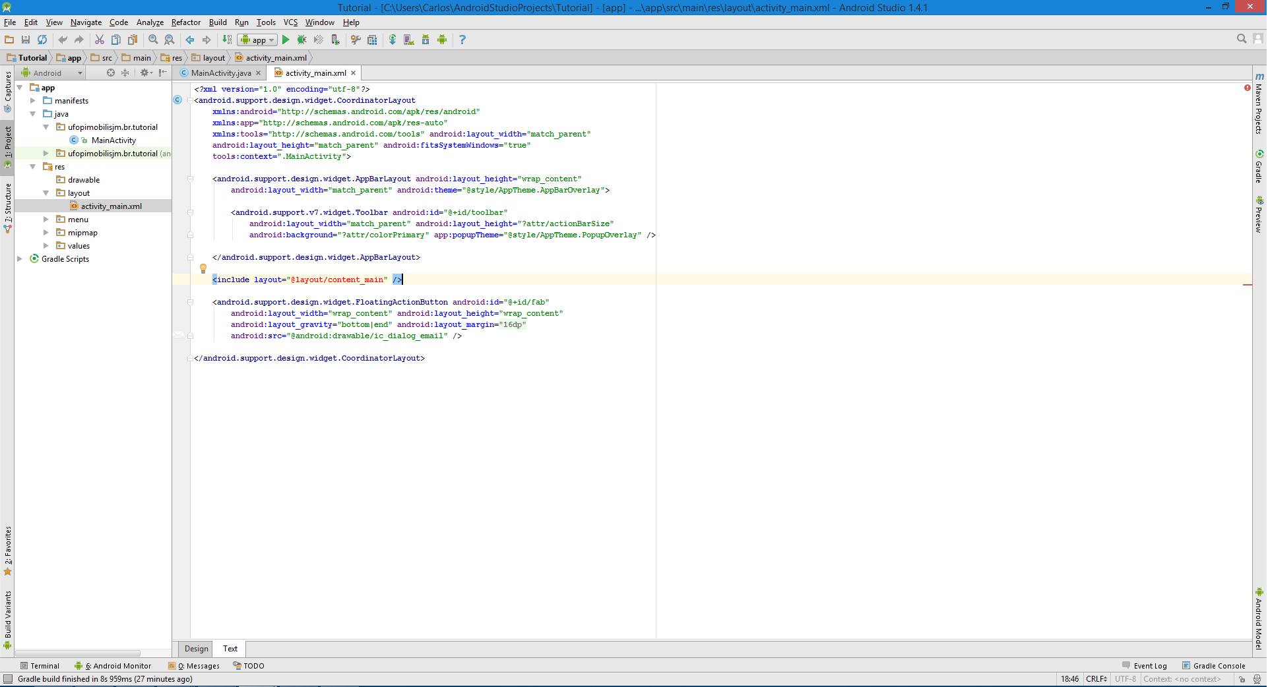1268x687 pixels.
Task: Open the Terminal tool window
Action: point(40,666)
